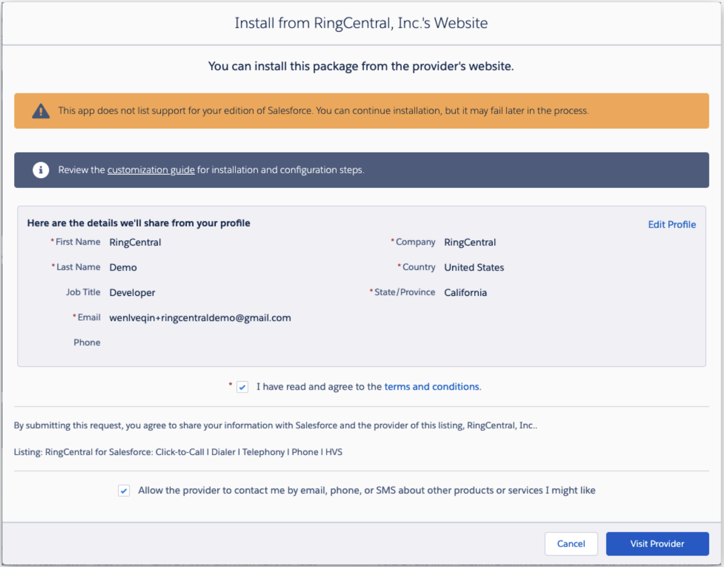Click the Phone field label
This screenshot has width=724, height=567.
87,343
